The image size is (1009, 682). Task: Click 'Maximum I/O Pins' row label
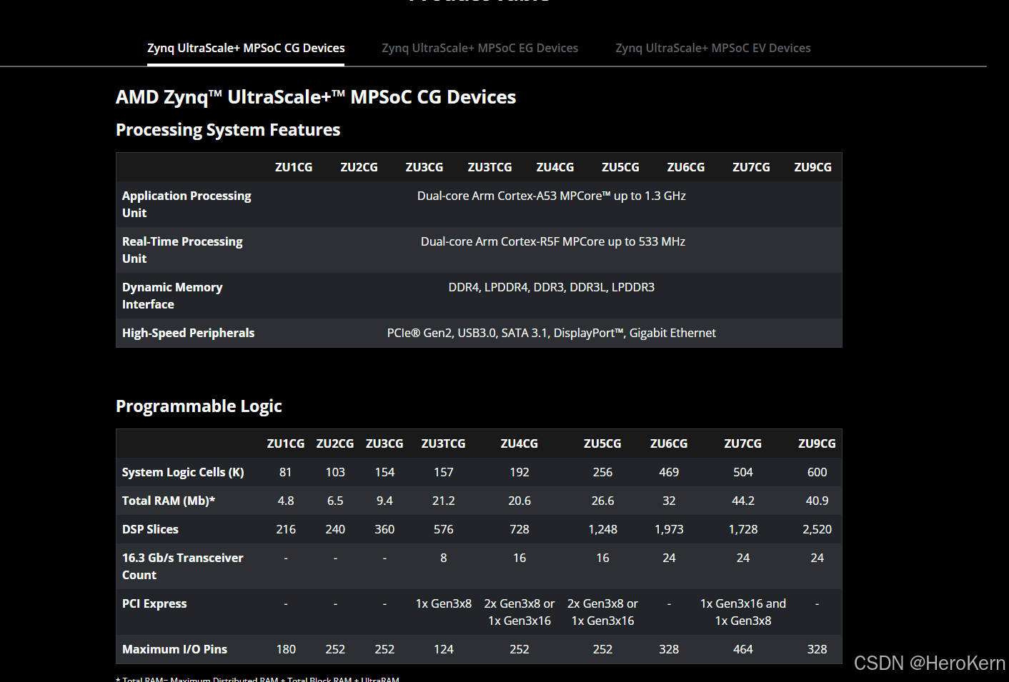coord(174,649)
